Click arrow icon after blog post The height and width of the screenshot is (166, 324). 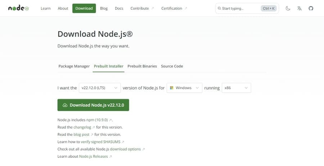click(92, 135)
